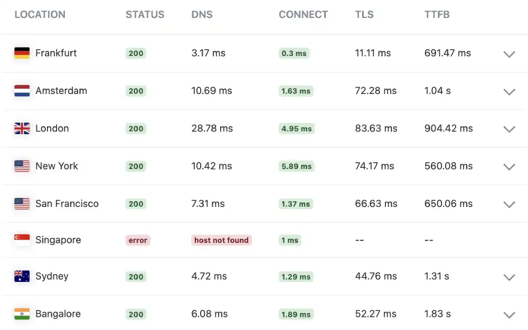
Task: Click the error badge for Singapore
Action: (x=137, y=240)
